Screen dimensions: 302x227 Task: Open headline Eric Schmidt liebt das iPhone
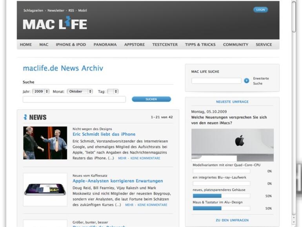click(x=104, y=134)
